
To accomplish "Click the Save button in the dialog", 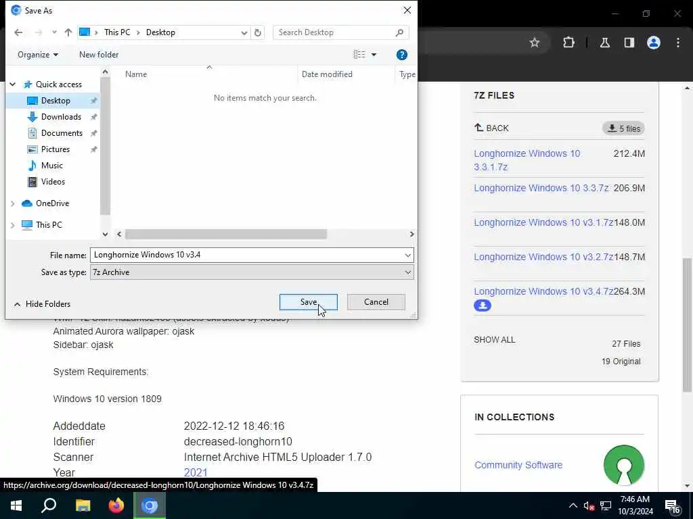I will [x=308, y=302].
